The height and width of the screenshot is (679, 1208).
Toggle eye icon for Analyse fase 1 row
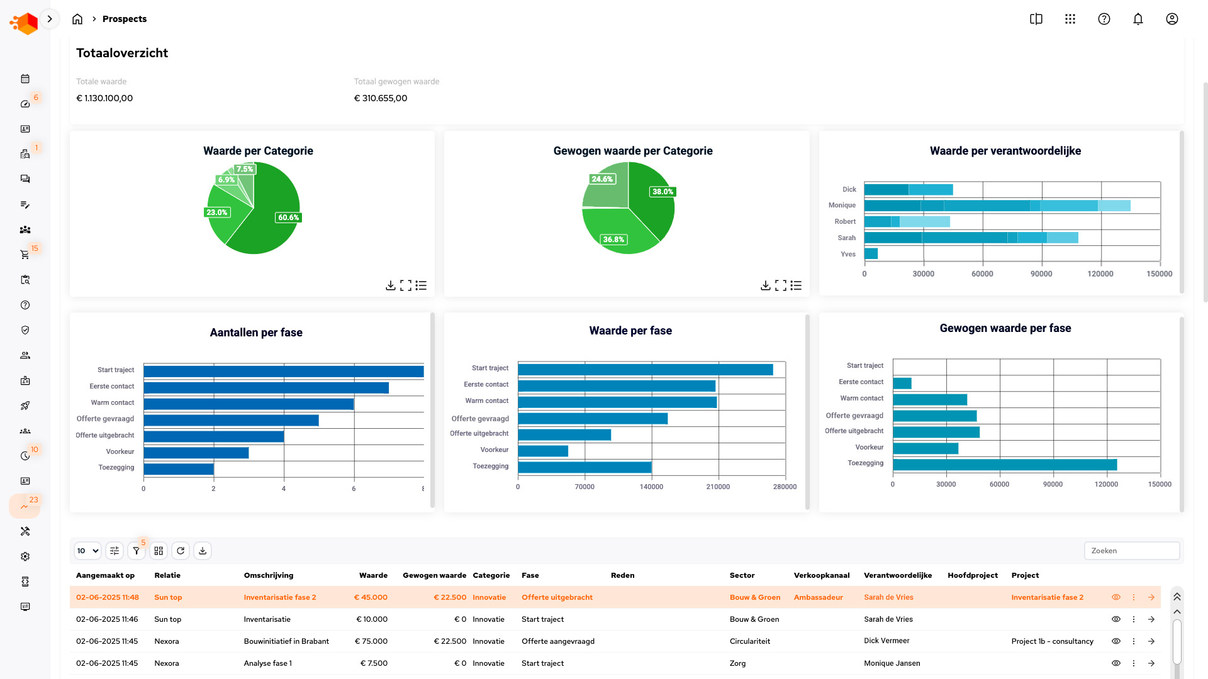pyautogui.click(x=1116, y=663)
